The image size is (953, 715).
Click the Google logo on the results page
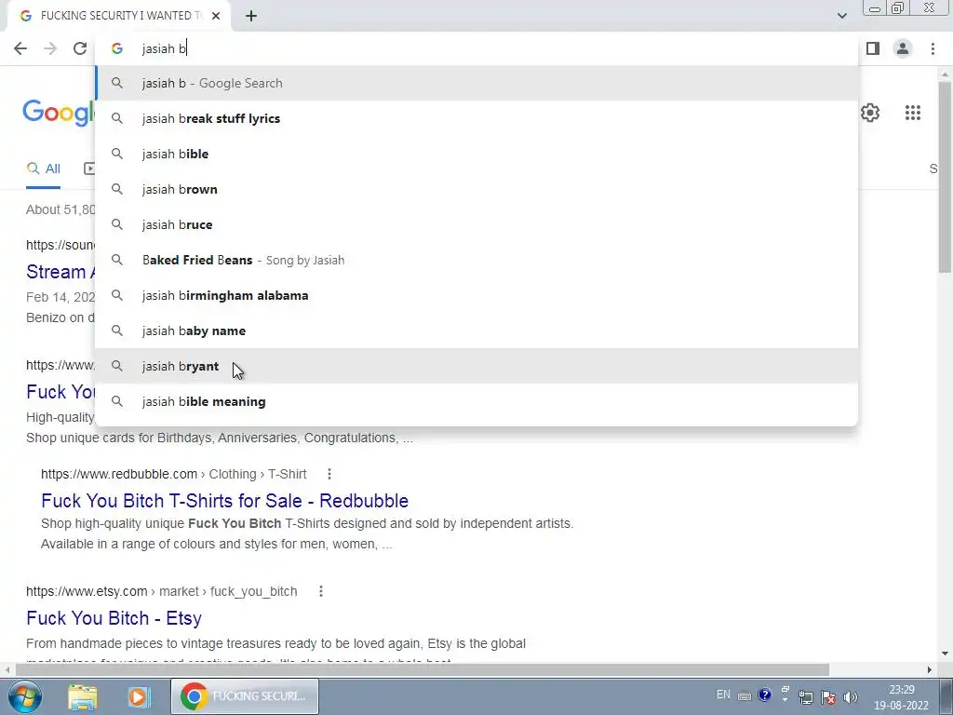pos(59,113)
